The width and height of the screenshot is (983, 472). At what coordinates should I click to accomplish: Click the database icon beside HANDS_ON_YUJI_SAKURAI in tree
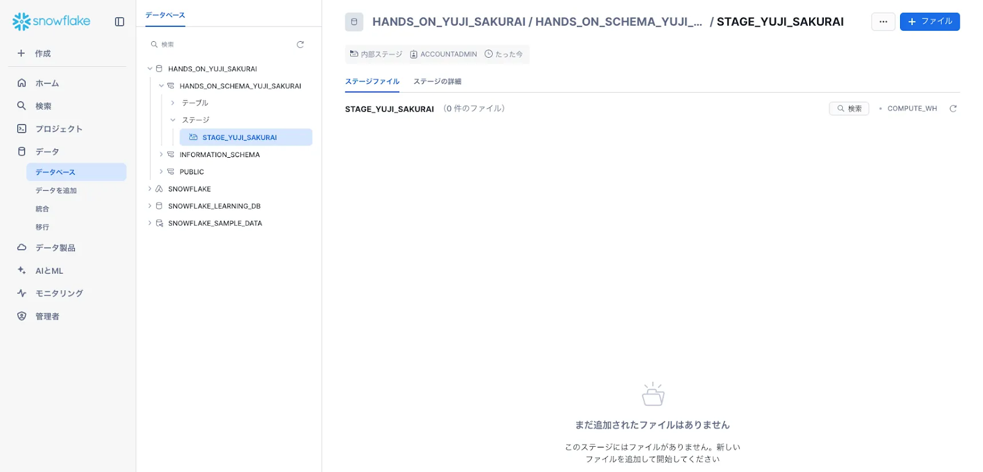pyautogui.click(x=159, y=69)
